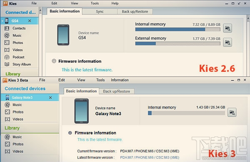Open View menu in Kies 2.6 window
The height and width of the screenshot is (162, 250).
75,3
